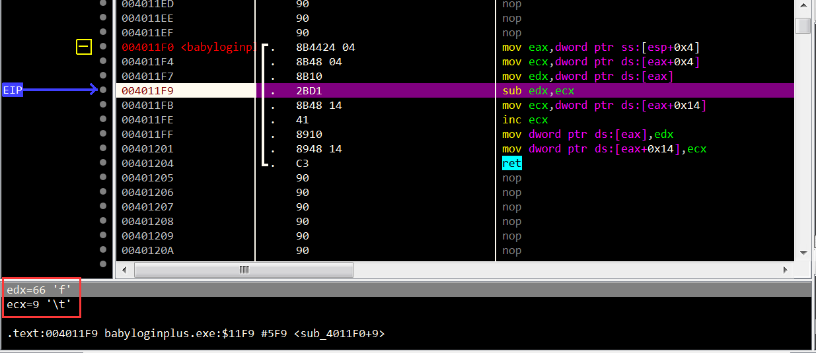Click info line ecx=9 '\t'
The width and height of the screenshot is (816, 353).
coord(39,305)
